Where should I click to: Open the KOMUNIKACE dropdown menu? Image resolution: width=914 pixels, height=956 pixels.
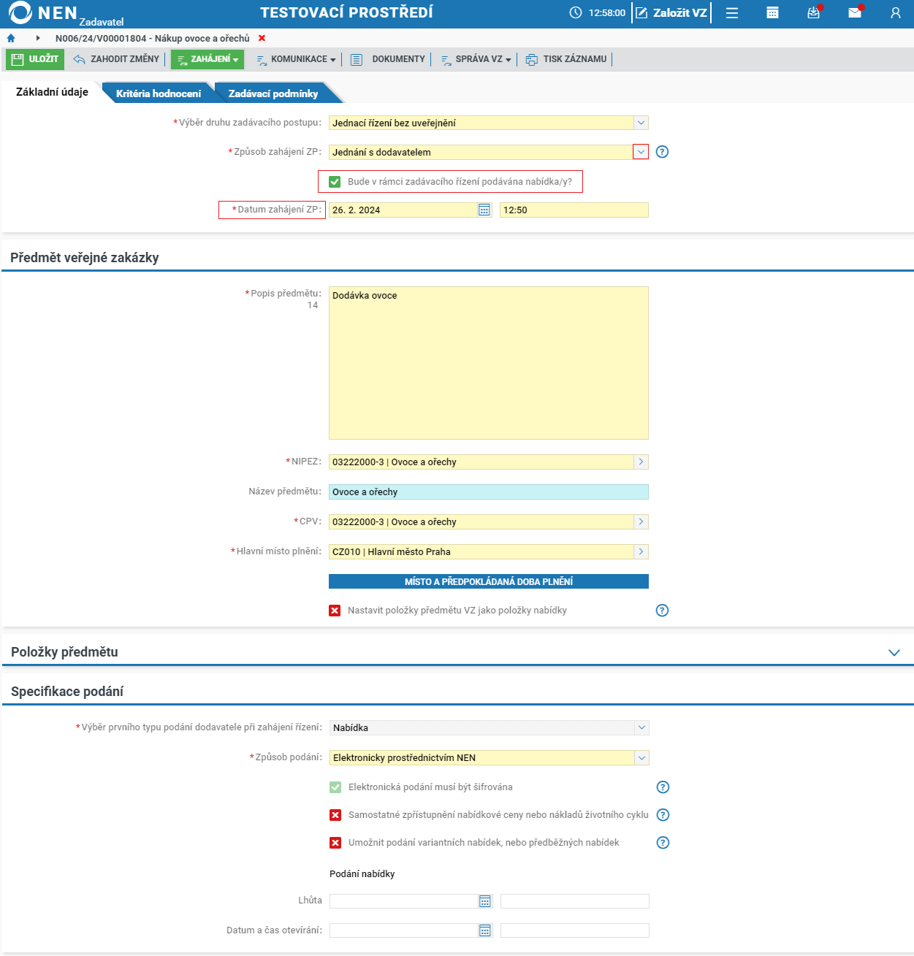(296, 59)
